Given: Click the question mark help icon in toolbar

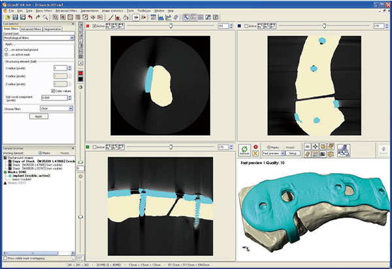Looking at the screenshot, I should 216,17.
